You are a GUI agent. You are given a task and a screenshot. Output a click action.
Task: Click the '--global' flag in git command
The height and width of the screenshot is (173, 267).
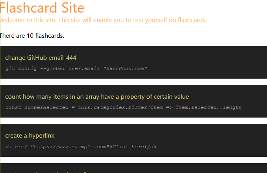click(52, 69)
